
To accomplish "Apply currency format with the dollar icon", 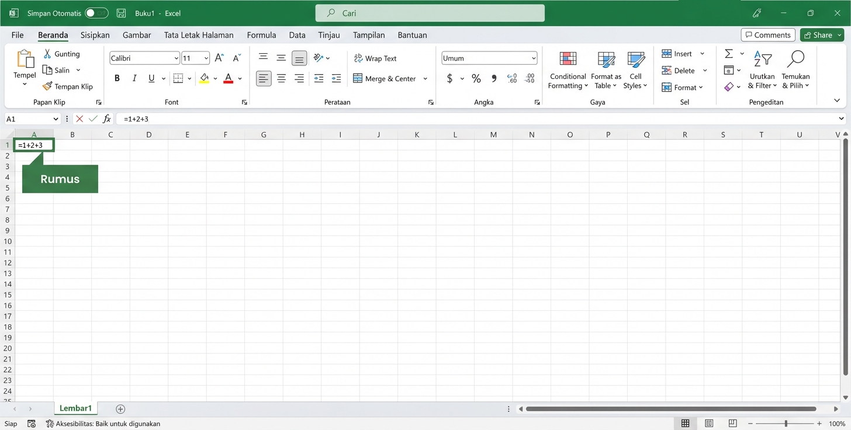I will coord(450,78).
